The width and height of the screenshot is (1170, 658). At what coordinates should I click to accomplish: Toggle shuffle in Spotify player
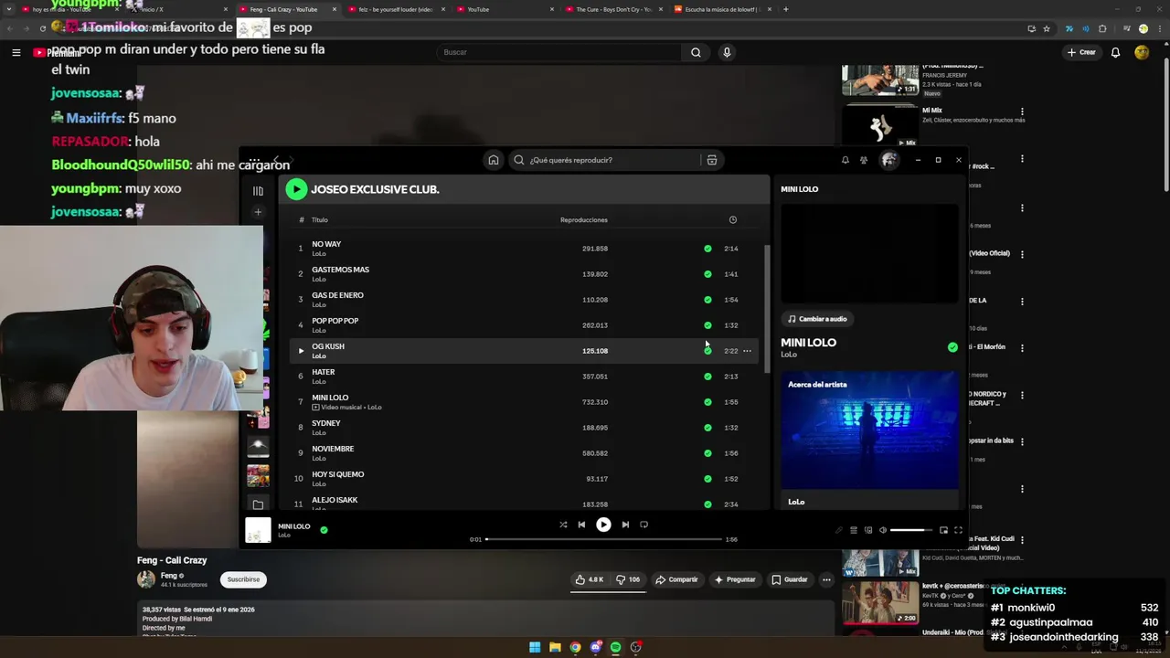pos(563,525)
